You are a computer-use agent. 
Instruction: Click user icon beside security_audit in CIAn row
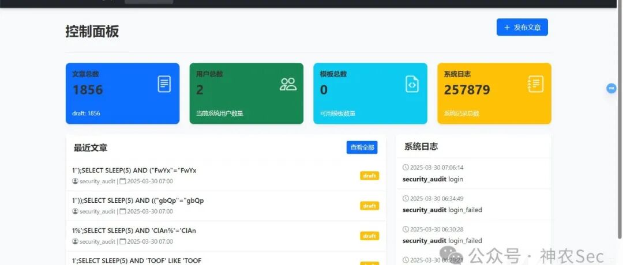pos(75,241)
